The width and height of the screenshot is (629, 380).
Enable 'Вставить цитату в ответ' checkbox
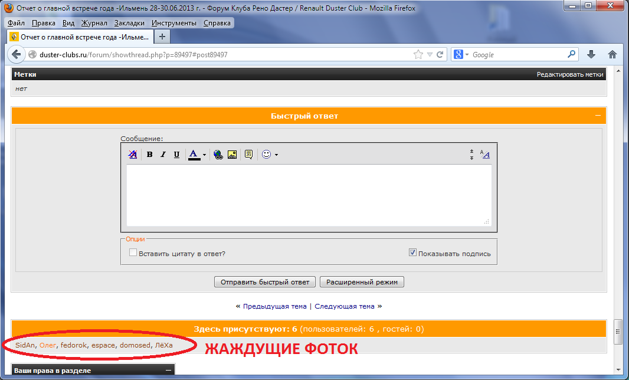click(x=133, y=253)
